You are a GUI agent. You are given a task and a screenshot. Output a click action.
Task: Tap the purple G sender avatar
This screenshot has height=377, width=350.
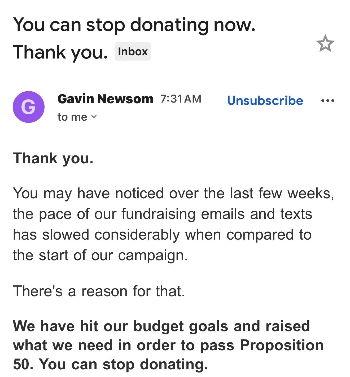(x=29, y=107)
